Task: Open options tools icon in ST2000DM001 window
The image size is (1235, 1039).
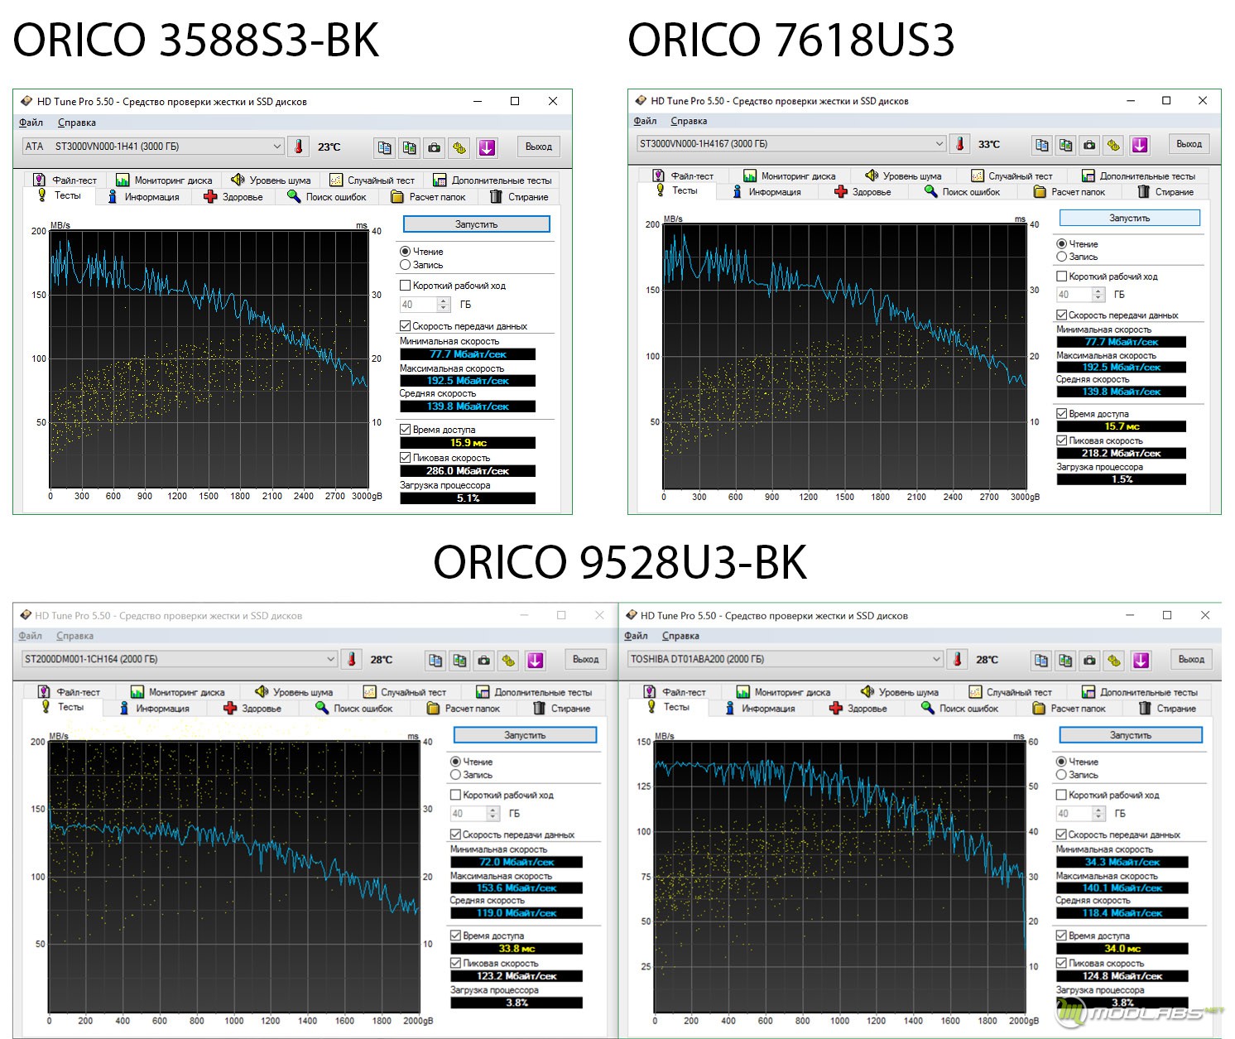Action: click(x=508, y=660)
